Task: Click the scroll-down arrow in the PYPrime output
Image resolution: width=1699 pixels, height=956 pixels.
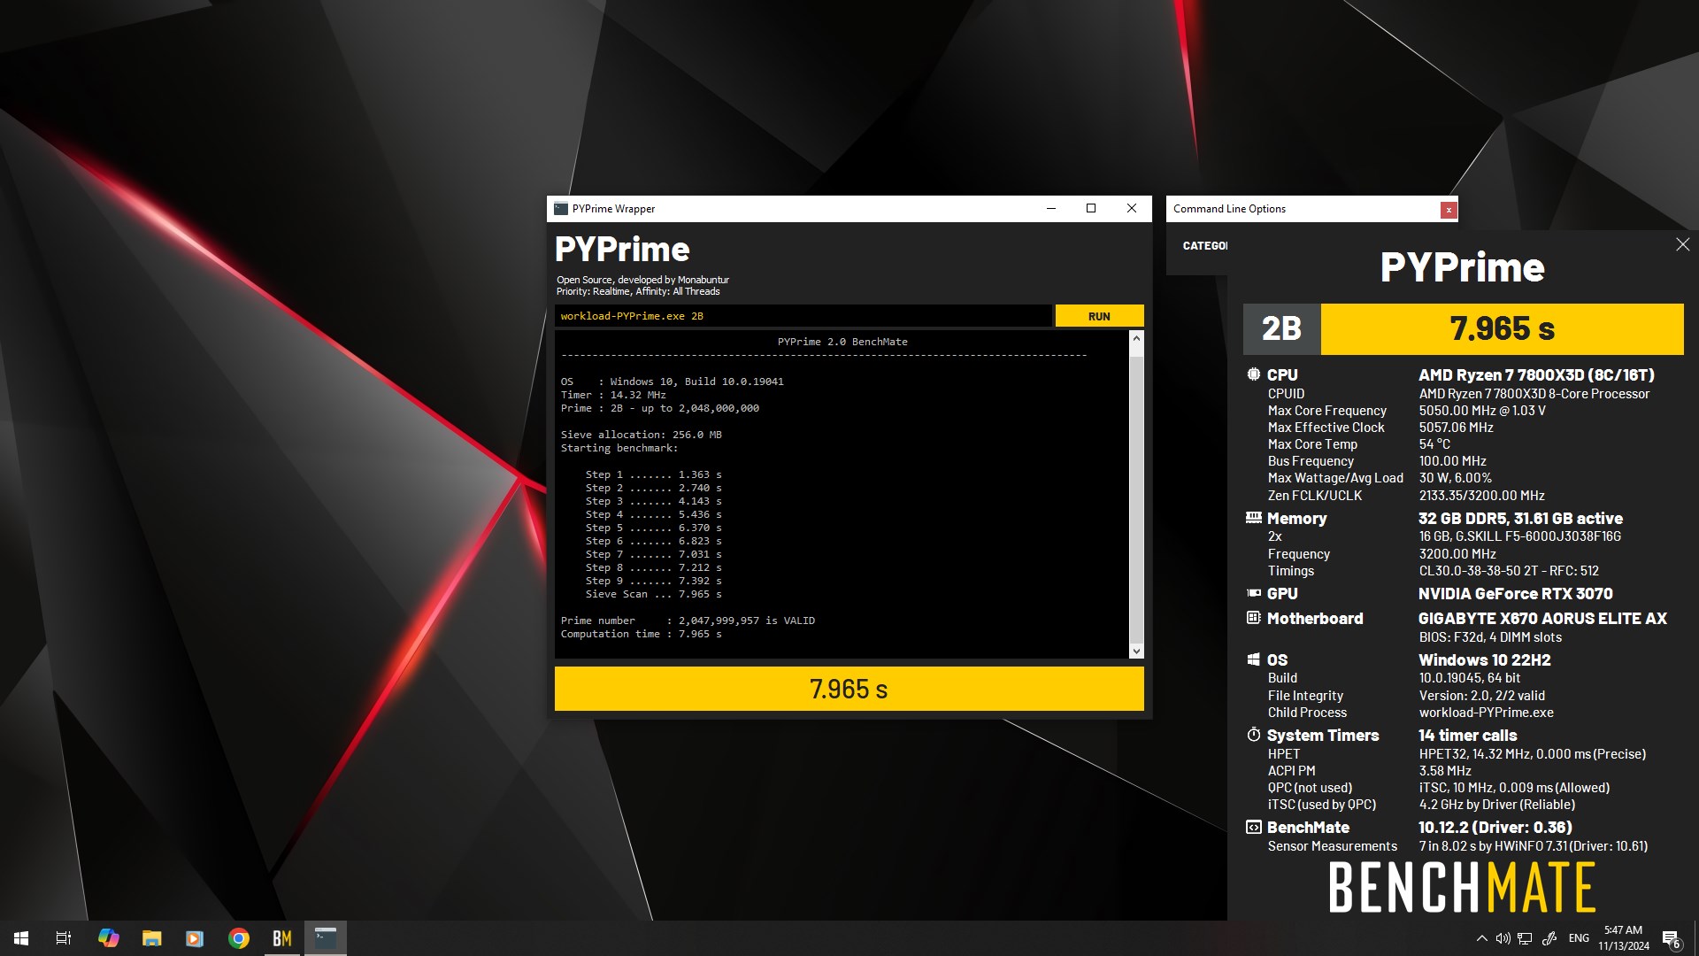Action: point(1136,651)
